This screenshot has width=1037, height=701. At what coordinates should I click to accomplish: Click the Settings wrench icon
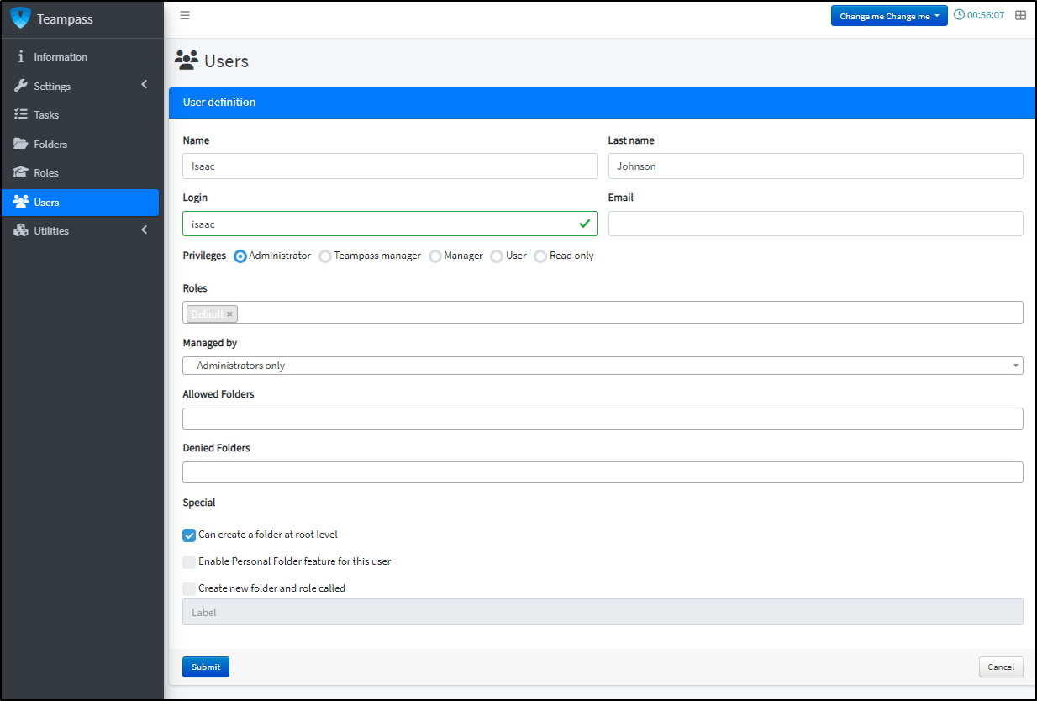click(x=21, y=86)
